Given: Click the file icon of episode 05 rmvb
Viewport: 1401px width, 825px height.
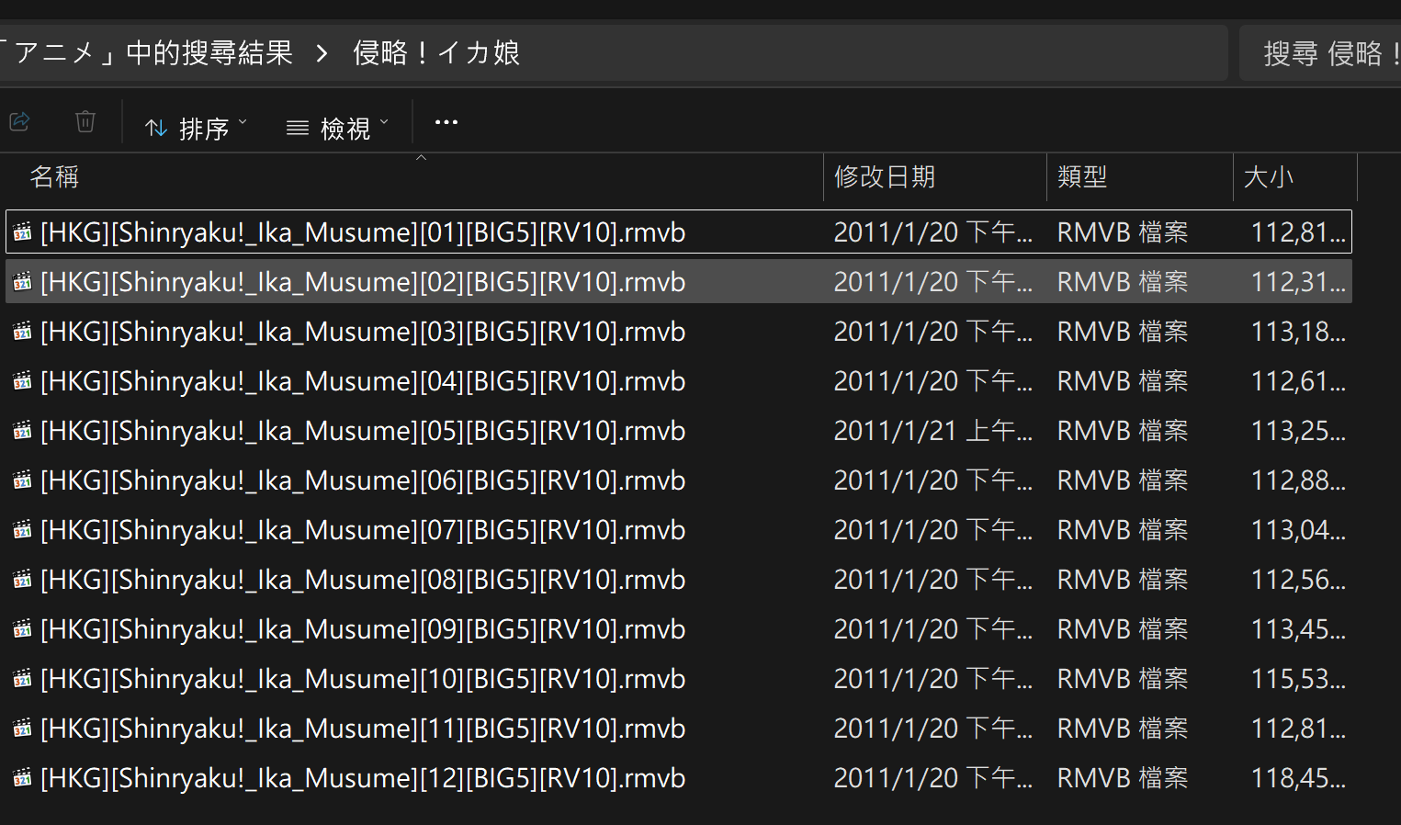Looking at the screenshot, I should pos(23,431).
